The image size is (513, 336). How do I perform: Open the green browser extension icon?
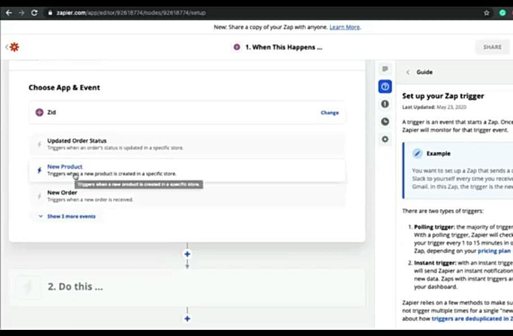502,13
